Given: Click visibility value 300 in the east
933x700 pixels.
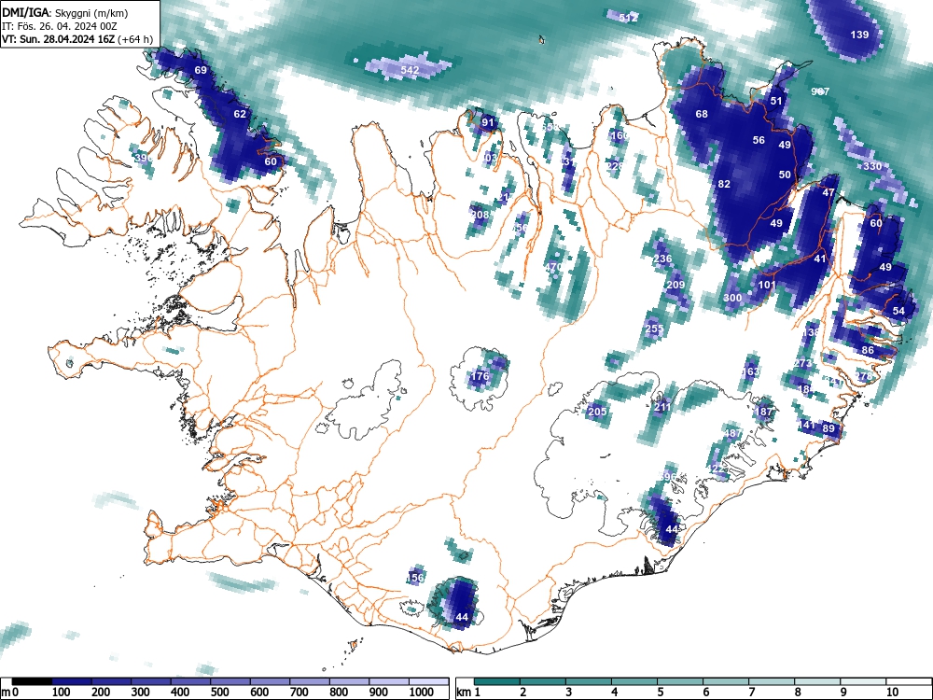Looking at the screenshot, I should [732, 298].
